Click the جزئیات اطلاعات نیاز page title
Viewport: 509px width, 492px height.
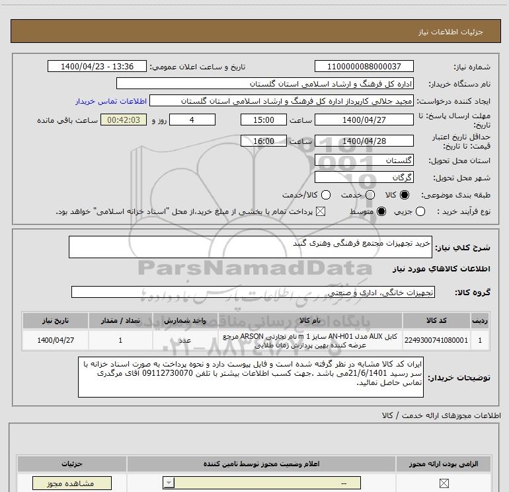point(451,32)
